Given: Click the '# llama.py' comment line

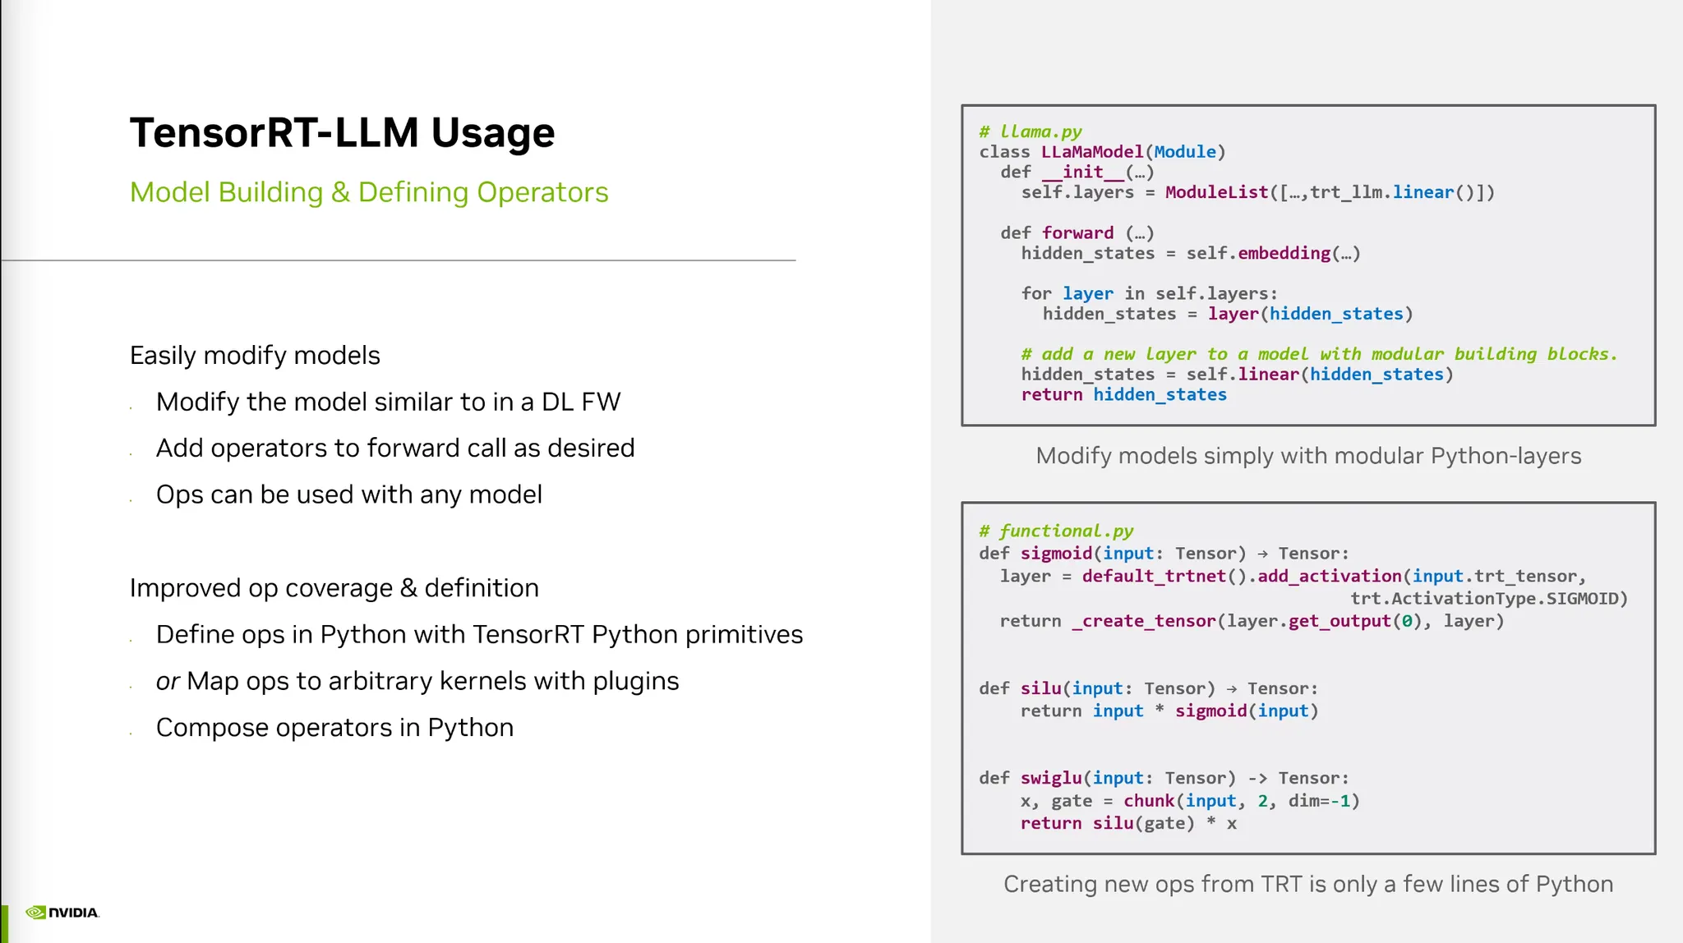Looking at the screenshot, I should pyautogui.click(x=1031, y=131).
